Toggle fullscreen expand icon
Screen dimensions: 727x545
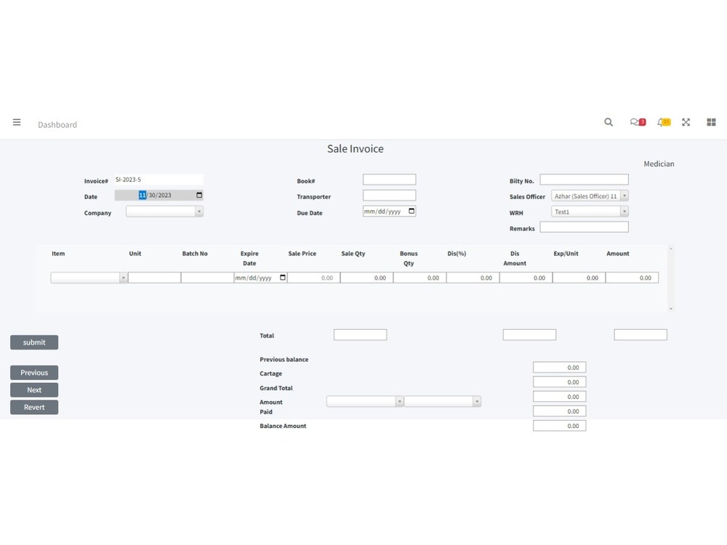[x=686, y=122]
